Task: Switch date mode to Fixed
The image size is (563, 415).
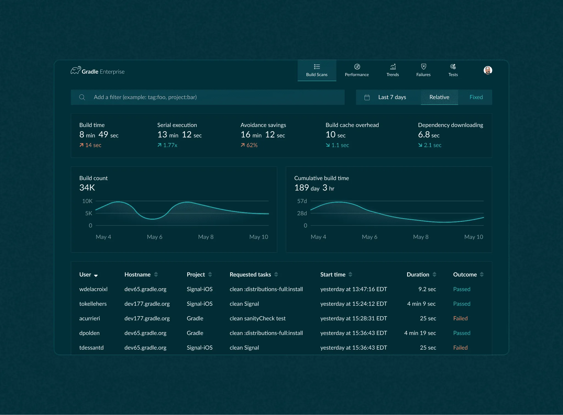Action: pyautogui.click(x=476, y=97)
